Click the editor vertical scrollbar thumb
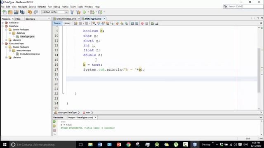Viewport: 264px width, 148px height. click(259, 70)
